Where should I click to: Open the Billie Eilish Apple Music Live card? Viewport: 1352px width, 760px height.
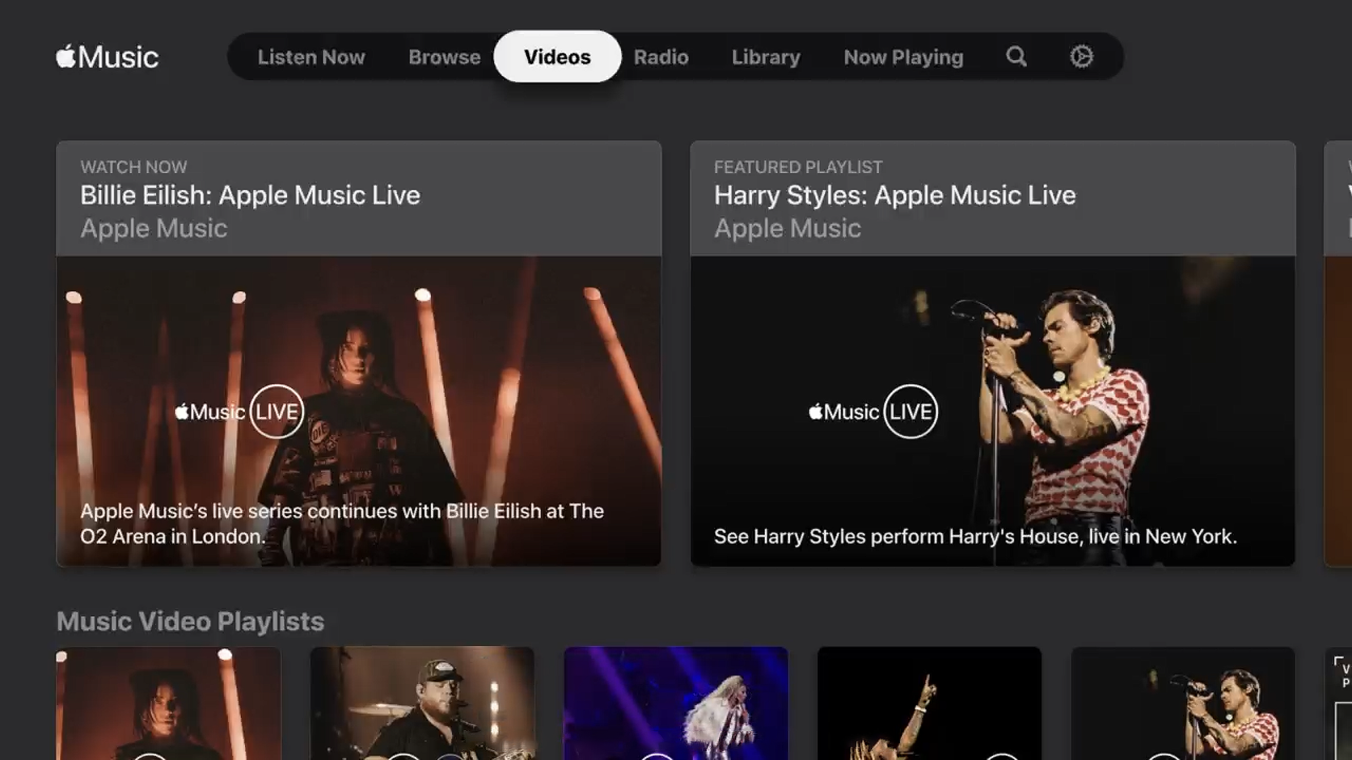358,353
